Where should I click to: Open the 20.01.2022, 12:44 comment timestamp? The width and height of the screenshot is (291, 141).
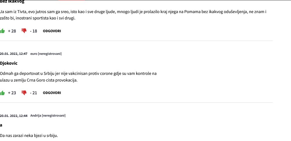14,116
